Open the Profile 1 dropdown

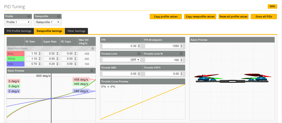(18, 22)
